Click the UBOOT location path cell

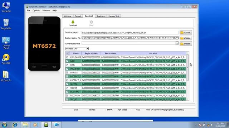pos(153,88)
